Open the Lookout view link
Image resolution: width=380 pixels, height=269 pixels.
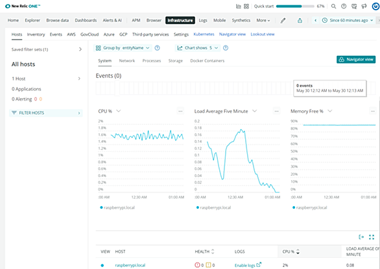coord(263,34)
